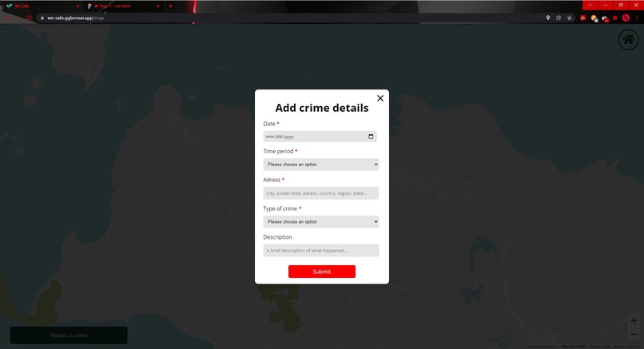The width and height of the screenshot is (644, 349).
Task: Open the Time period dropdown
Action: pyautogui.click(x=320, y=165)
